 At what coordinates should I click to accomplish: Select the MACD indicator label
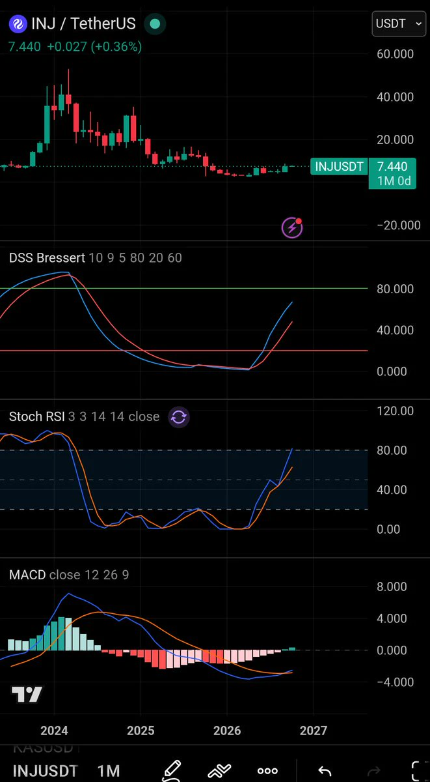point(27,575)
